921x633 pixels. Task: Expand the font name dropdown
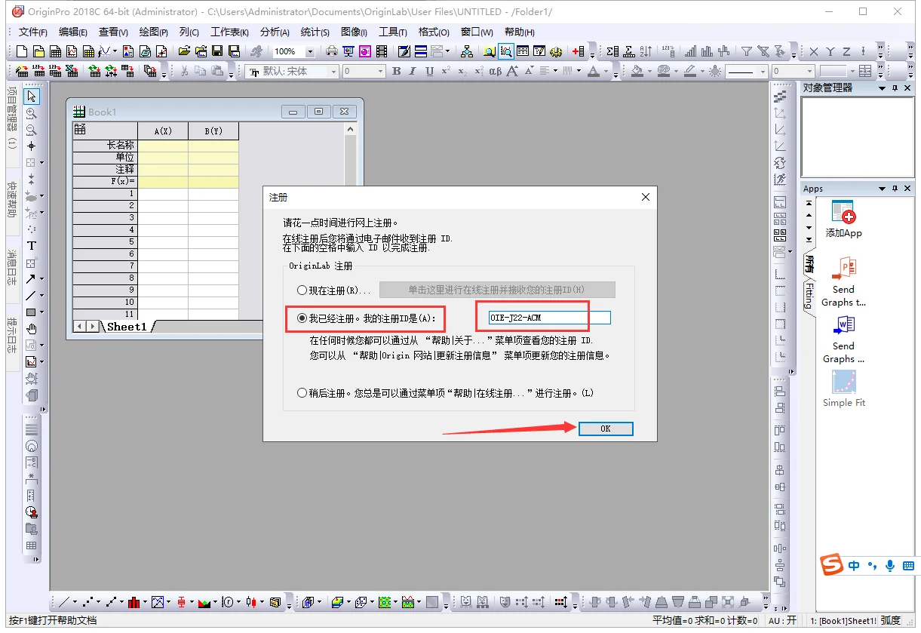tap(333, 72)
